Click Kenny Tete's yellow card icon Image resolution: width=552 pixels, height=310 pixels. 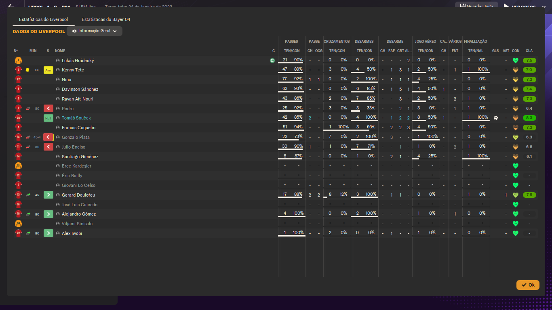27,70
